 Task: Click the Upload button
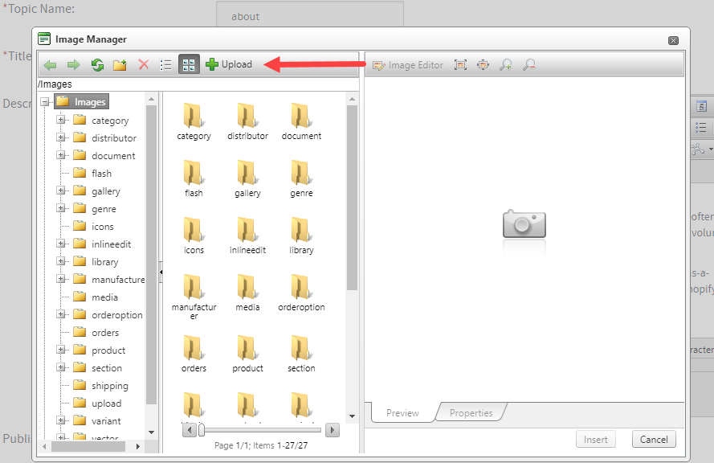pos(228,65)
